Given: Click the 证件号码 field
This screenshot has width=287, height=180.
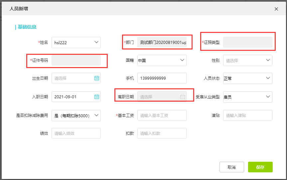Looking at the screenshot, I should point(76,60).
